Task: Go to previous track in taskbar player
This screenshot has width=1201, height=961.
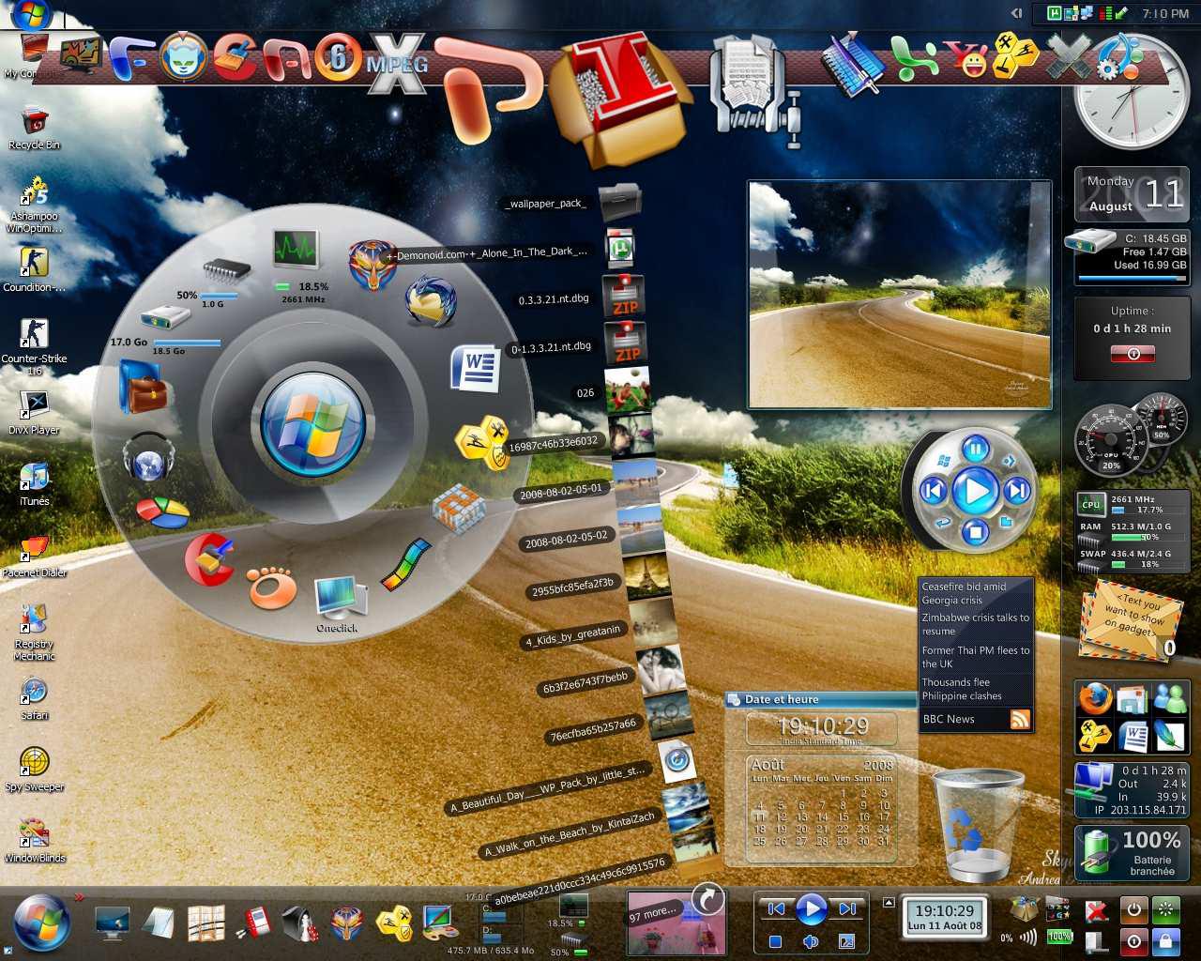Action: point(776,908)
